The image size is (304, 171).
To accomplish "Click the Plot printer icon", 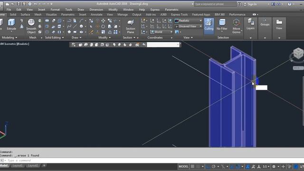I will pyautogui.click(x=29, y=4).
